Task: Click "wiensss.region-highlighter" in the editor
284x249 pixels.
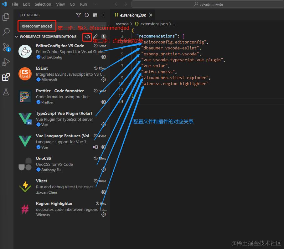Action: 175,84
